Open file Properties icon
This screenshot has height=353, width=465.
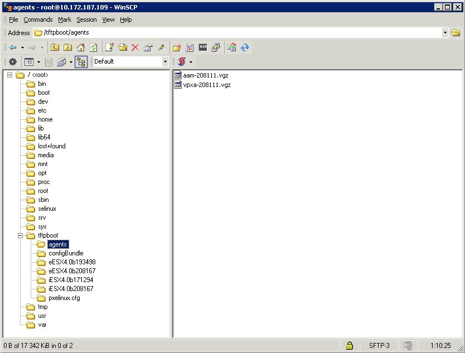(x=148, y=47)
